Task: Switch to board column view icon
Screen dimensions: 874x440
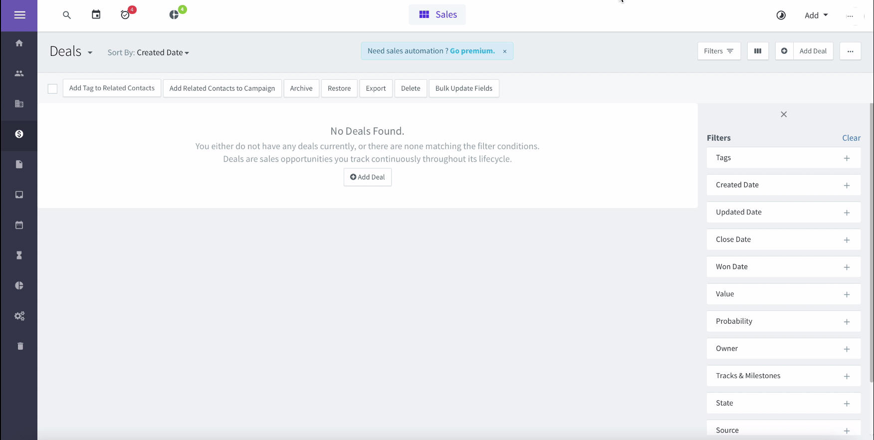Action: coord(758,51)
